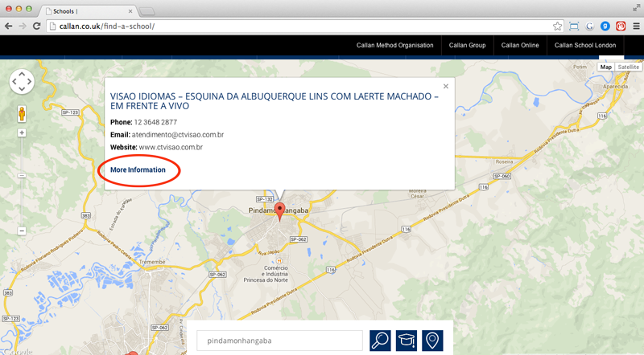Click the magnifier search button
Viewport: 644px width, 355px height.
(x=380, y=341)
